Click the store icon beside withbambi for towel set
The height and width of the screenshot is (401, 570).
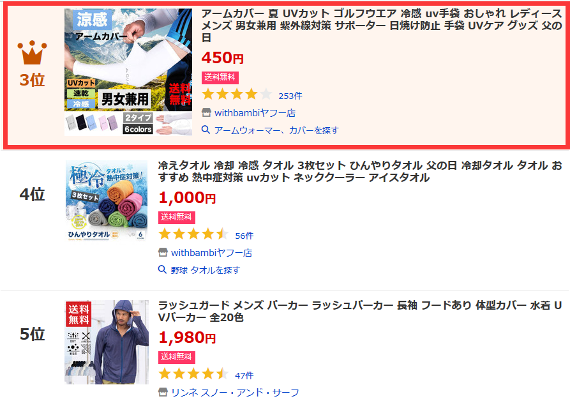click(x=163, y=252)
